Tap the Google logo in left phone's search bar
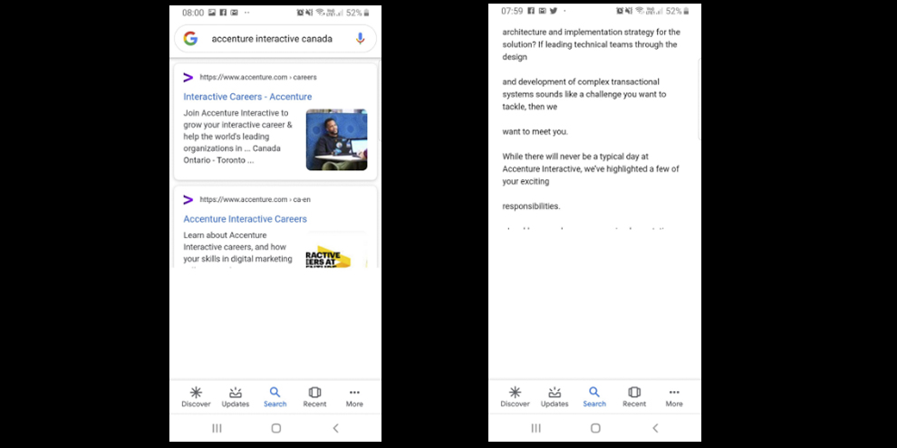897x448 pixels. pyautogui.click(x=190, y=39)
